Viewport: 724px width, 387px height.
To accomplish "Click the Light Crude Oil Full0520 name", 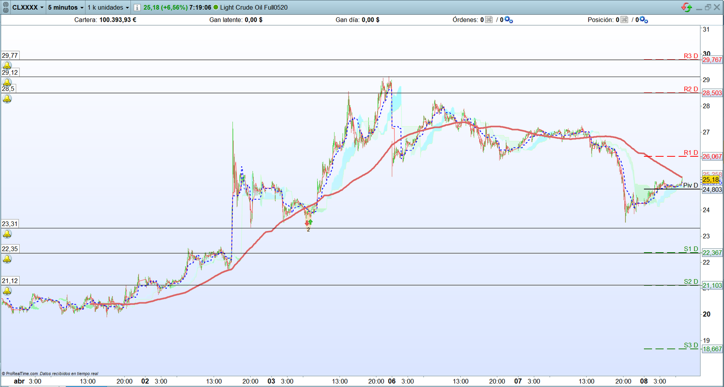I will point(254,7).
